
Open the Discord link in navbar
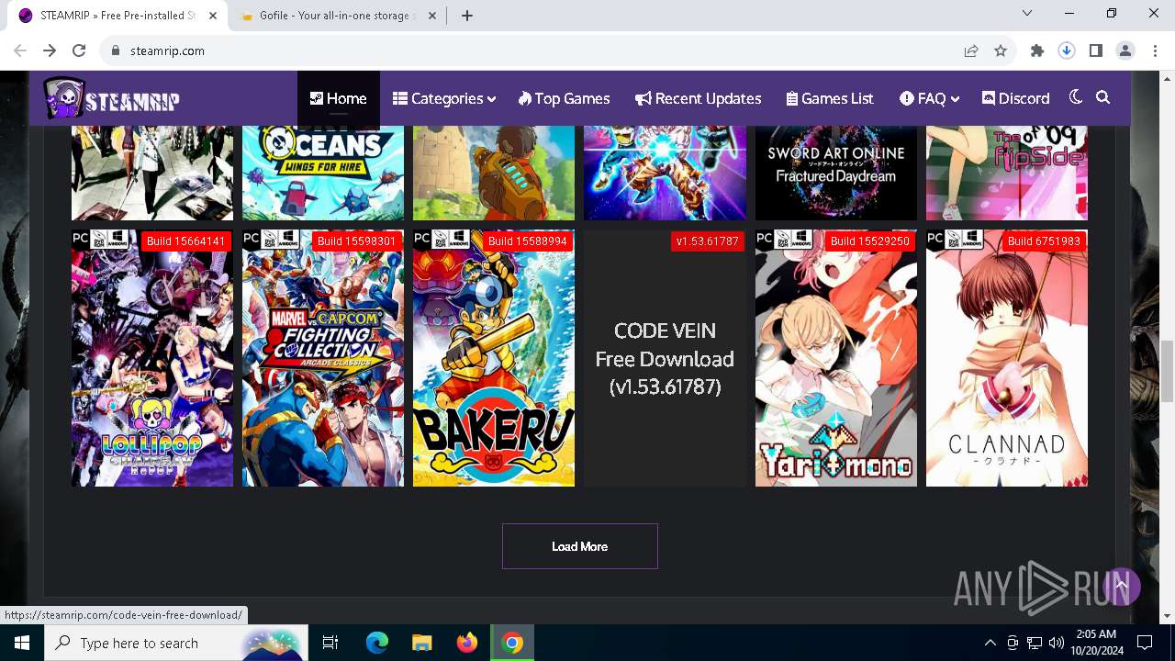[x=1015, y=98]
